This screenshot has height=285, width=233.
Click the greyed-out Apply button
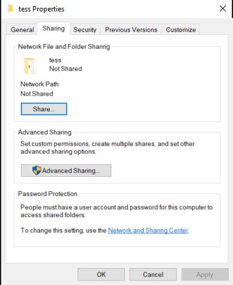[205, 274]
